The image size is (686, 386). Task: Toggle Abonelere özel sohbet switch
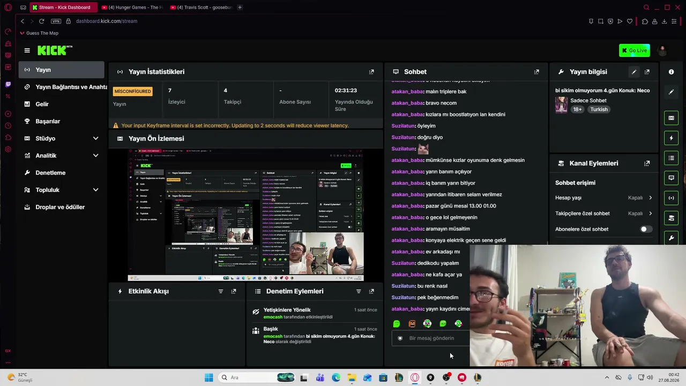646,229
